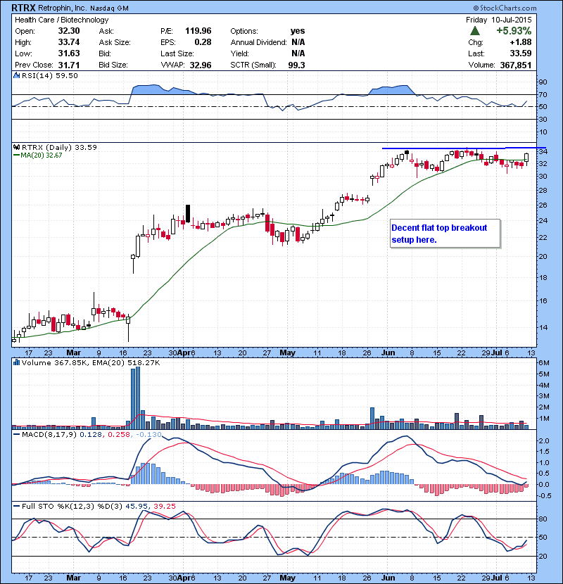Click the 14 price axis label
563x584 pixels.
pyautogui.click(x=543, y=327)
